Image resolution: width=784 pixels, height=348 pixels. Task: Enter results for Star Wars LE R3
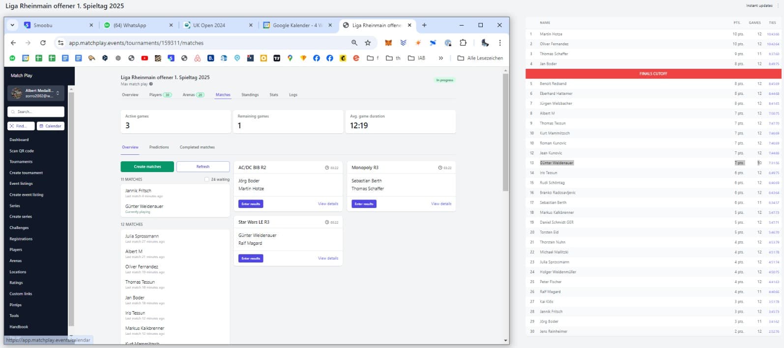click(251, 258)
